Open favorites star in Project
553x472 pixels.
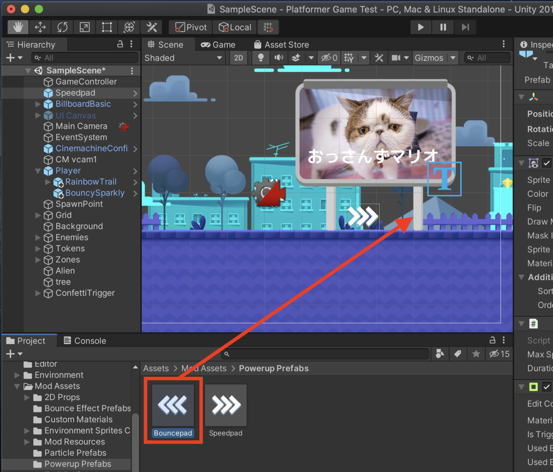(476, 354)
